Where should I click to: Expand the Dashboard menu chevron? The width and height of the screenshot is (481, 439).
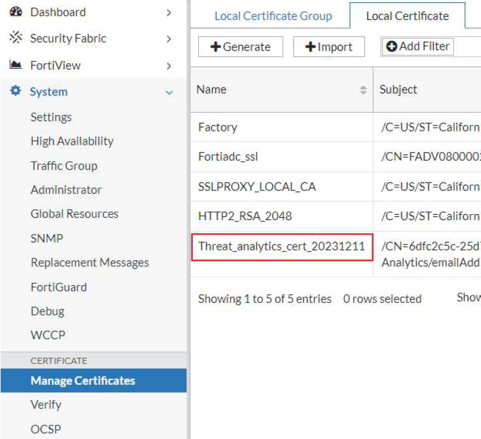coord(169,12)
